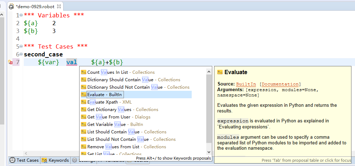Select the Evaluate - BuiltIn proposal
The image size is (355, 166).
pos(136,95)
